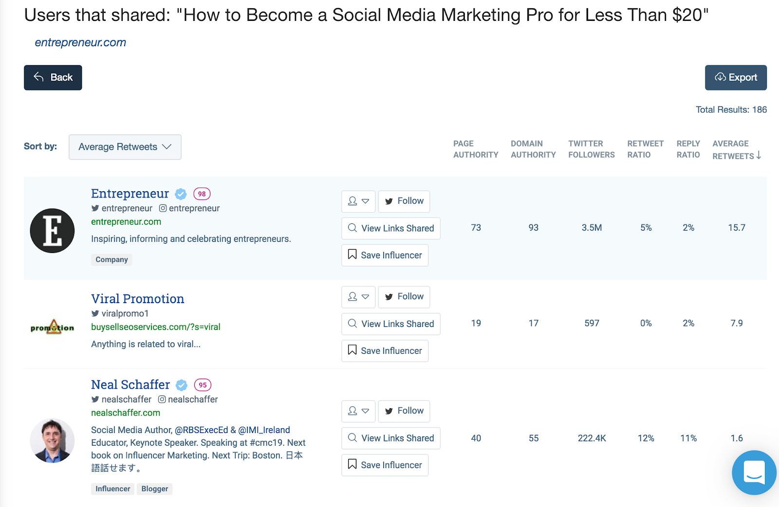Click Neal Schaffer's profile photo
Screen dimensions: 779x507
pos(52,441)
